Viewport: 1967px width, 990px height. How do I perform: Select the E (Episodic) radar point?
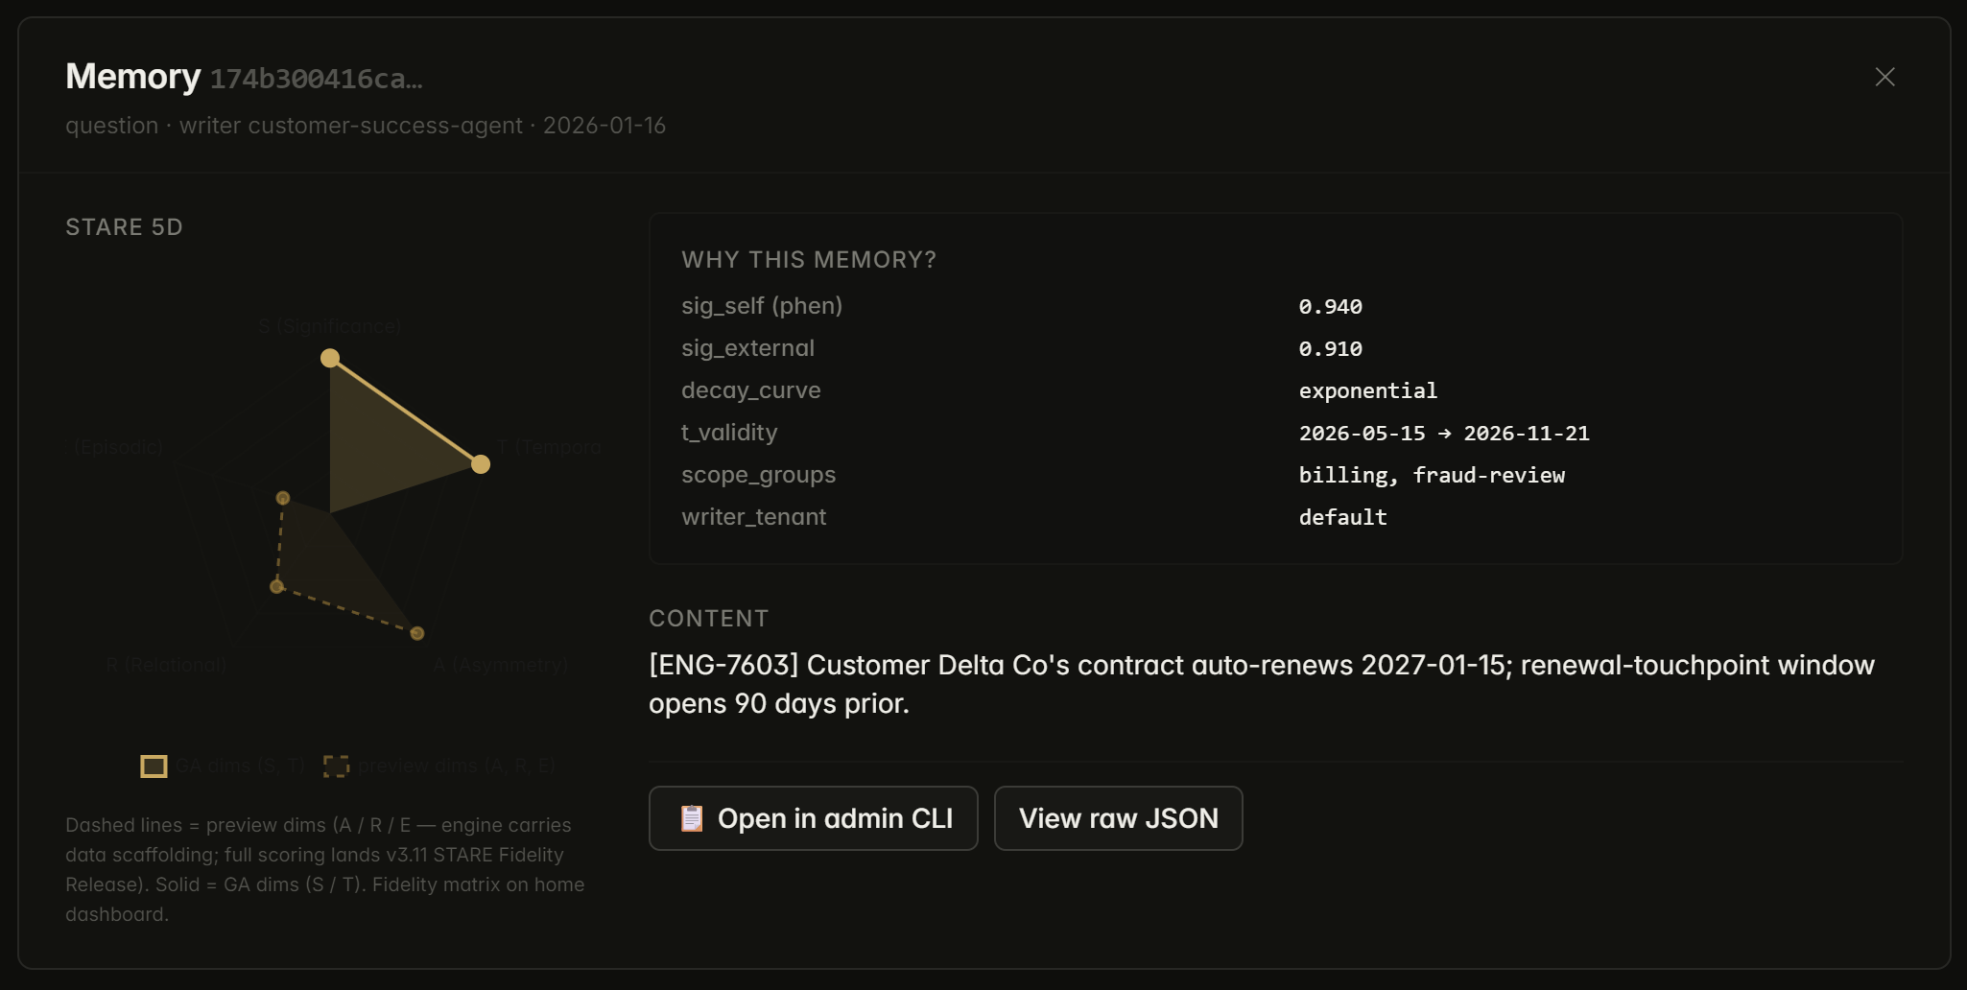coord(283,498)
